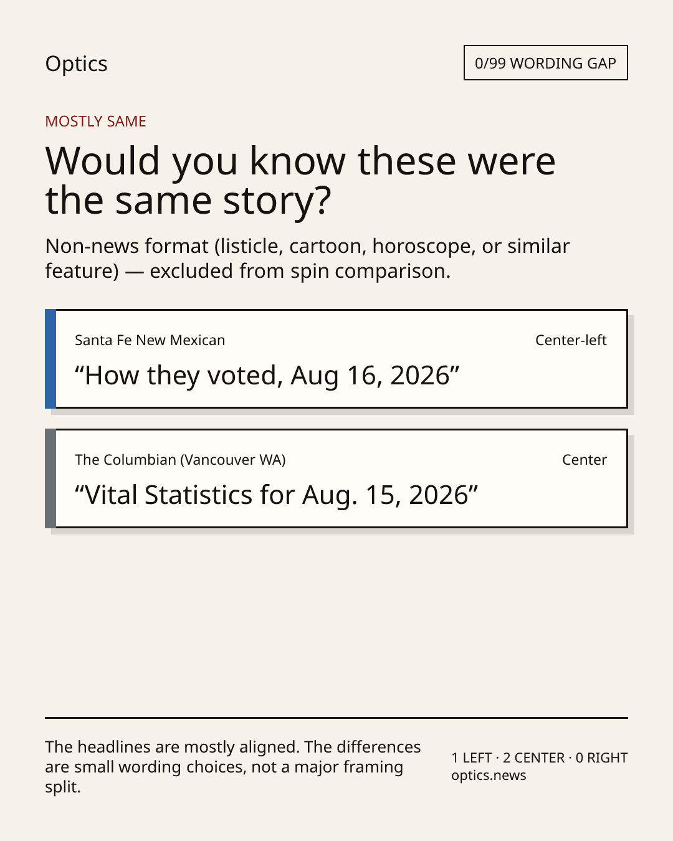Click the gray bias stripe on second card
This screenshot has height=841, width=673.
tap(50, 478)
